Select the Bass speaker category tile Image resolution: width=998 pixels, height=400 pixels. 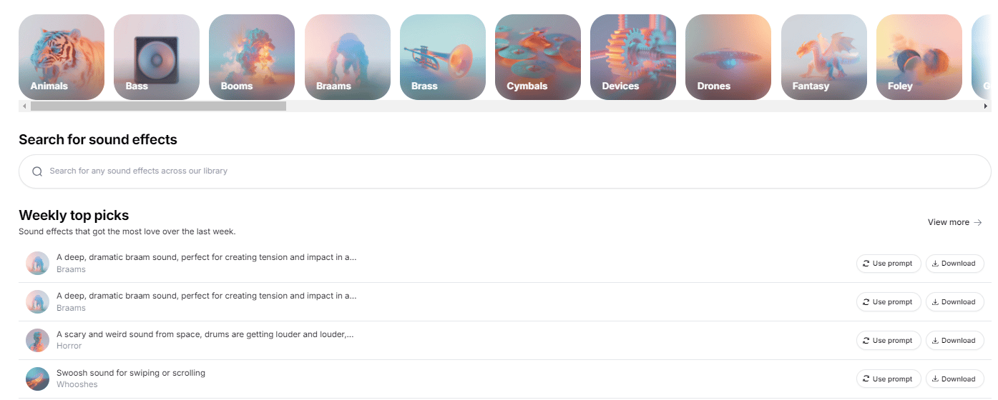[157, 57]
